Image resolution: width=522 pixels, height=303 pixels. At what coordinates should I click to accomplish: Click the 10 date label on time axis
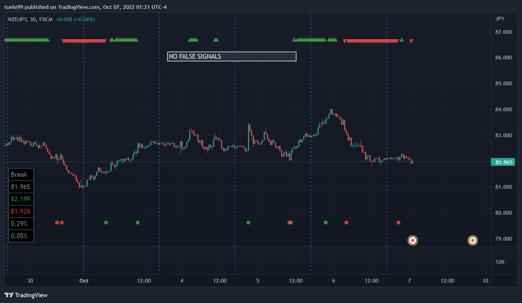coord(485,281)
